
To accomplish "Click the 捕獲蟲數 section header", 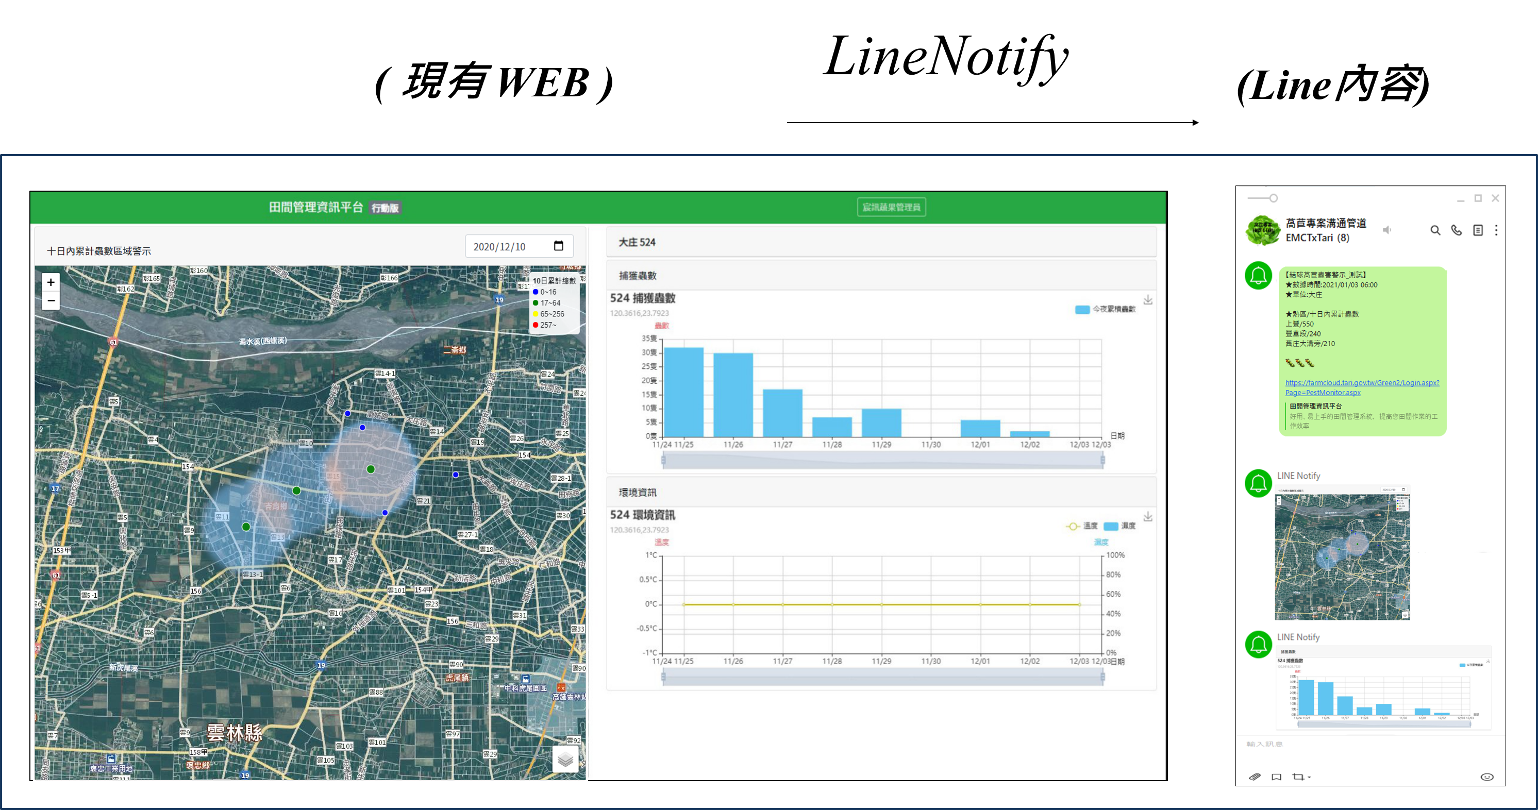I will [x=881, y=275].
